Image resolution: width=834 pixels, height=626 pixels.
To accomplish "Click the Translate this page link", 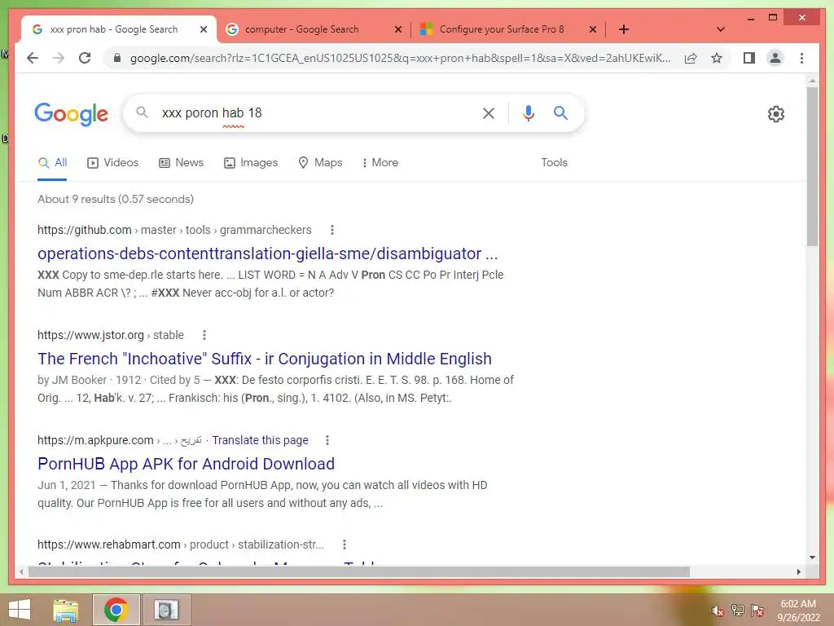I will pyautogui.click(x=260, y=440).
